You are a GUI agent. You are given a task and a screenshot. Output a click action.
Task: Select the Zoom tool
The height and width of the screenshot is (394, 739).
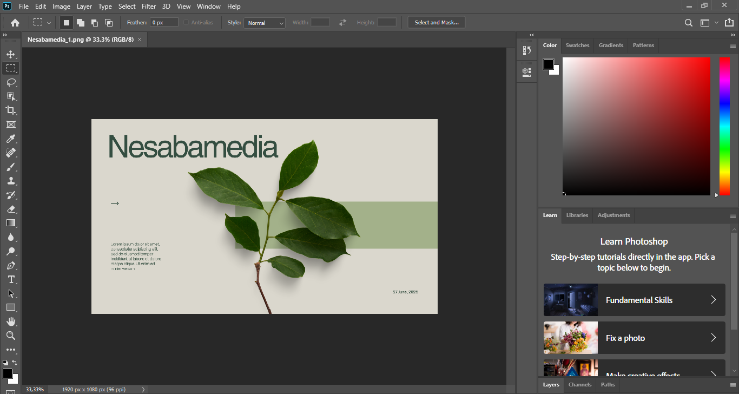tap(11, 336)
